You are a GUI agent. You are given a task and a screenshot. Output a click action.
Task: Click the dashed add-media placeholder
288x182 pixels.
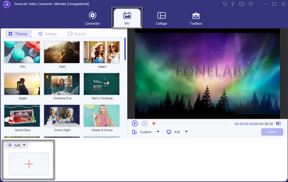tap(29, 164)
